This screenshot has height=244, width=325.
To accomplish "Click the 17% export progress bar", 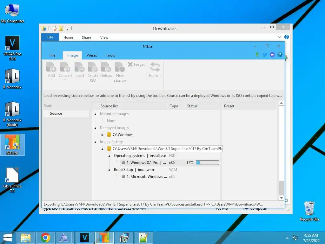I will [x=207, y=163].
